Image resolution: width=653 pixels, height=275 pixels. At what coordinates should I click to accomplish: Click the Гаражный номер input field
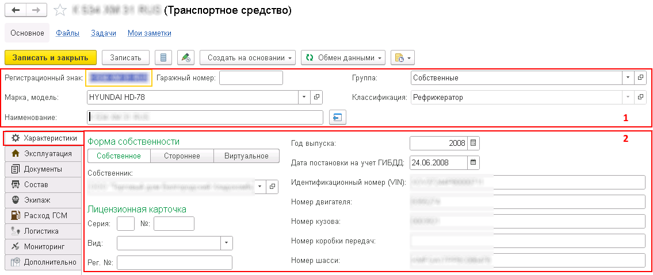[251, 78]
